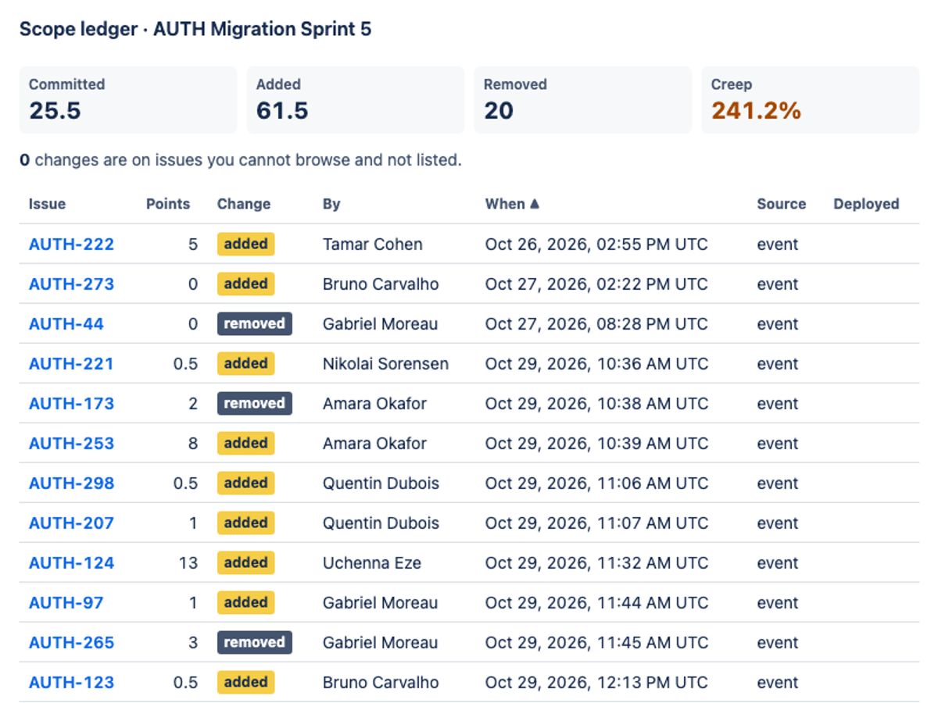
Task: Sort table by Deployed column
Action: point(866,204)
